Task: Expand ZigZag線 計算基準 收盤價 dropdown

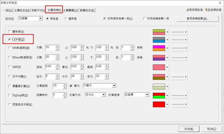Action: click(x=147, y=95)
